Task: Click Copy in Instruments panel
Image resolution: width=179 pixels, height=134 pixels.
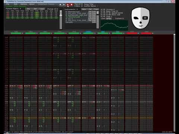Action: (96, 9)
